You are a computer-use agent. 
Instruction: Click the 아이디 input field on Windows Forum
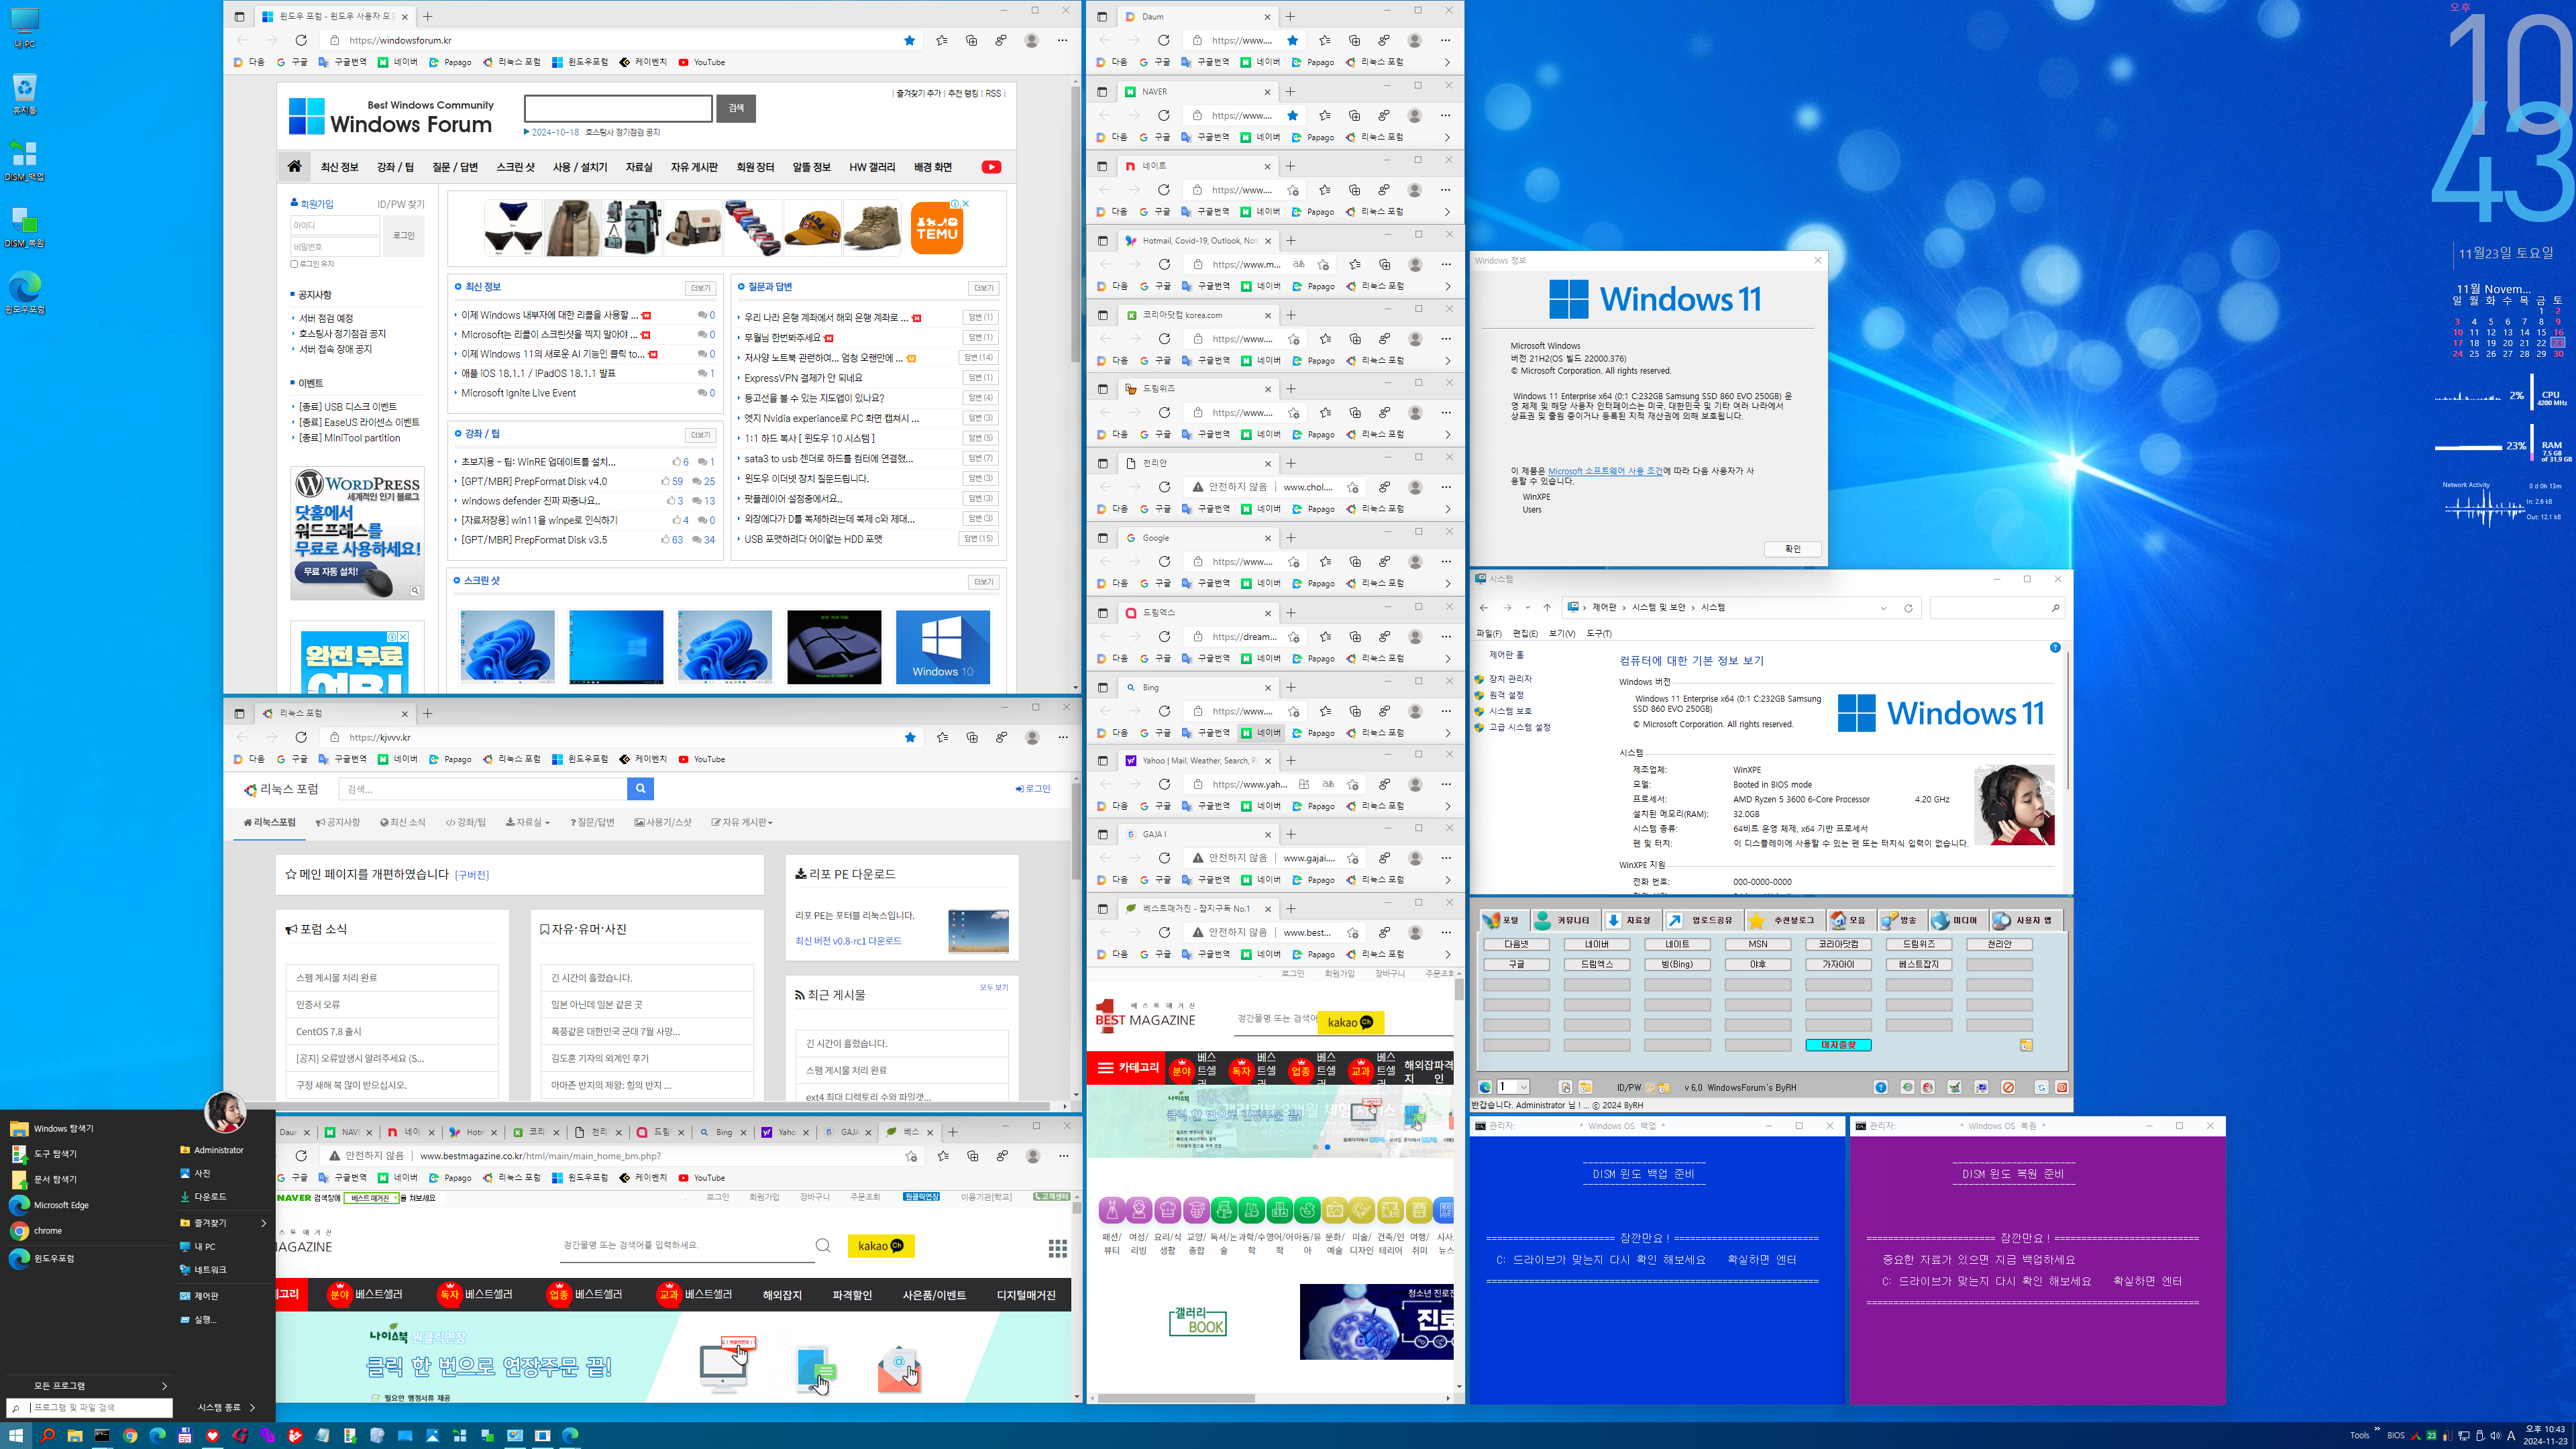point(335,225)
